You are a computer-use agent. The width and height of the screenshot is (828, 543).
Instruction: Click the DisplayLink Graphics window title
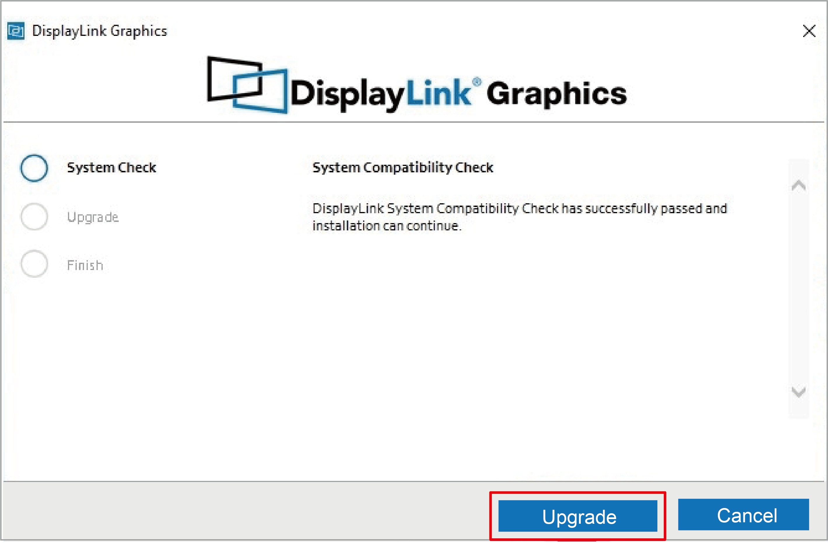[x=99, y=31]
